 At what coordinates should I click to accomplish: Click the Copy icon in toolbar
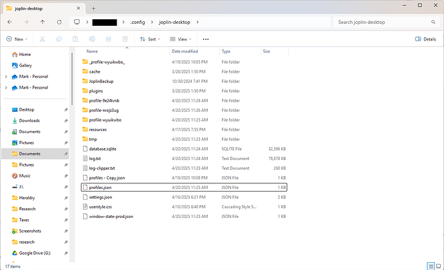(59, 39)
